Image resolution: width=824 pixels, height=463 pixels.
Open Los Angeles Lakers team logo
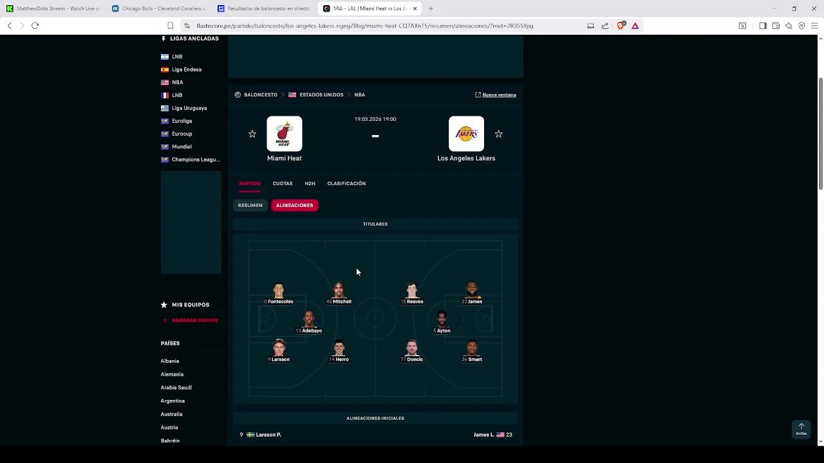(466, 134)
